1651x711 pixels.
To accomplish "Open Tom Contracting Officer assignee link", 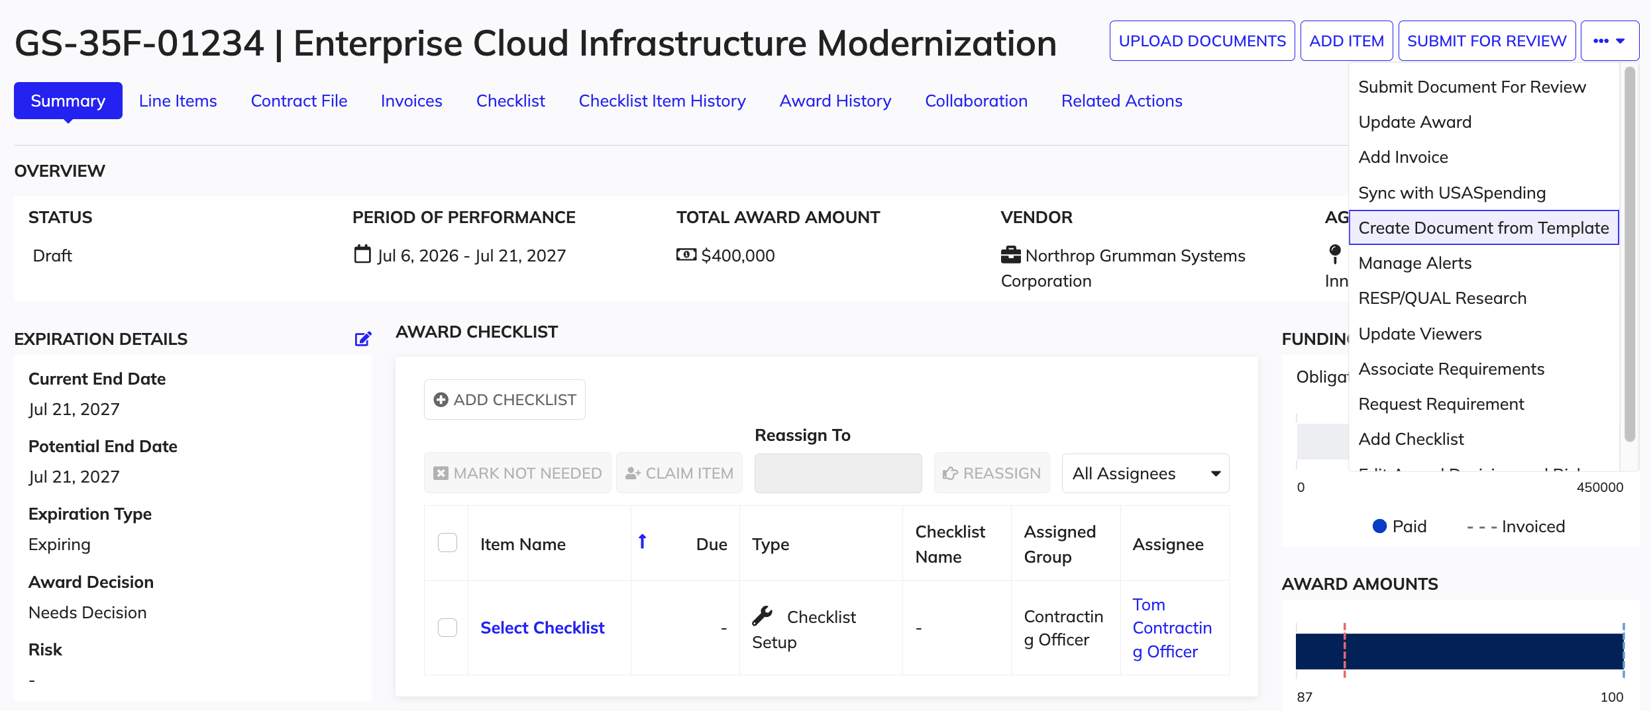I will pos(1172,628).
